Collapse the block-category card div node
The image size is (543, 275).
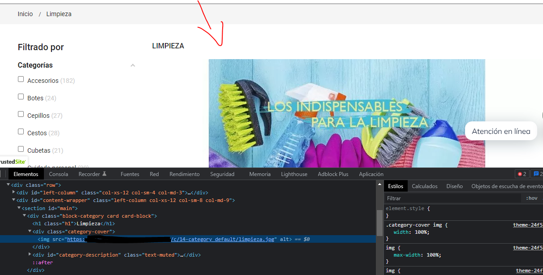tap(25, 216)
